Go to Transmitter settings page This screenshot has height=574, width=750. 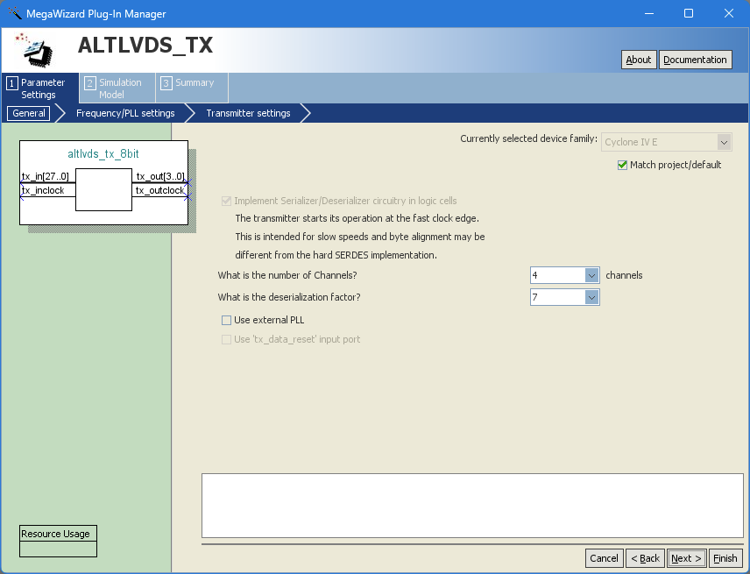pyautogui.click(x=248, y=113)
